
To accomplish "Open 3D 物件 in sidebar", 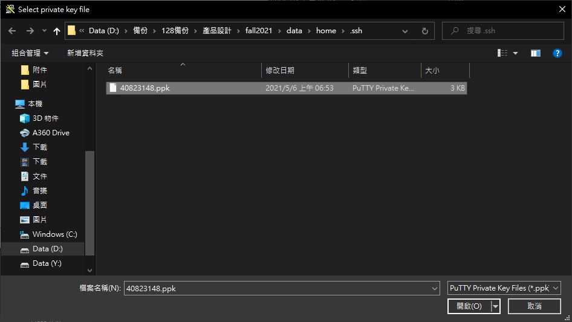I will tap(45, 118).
